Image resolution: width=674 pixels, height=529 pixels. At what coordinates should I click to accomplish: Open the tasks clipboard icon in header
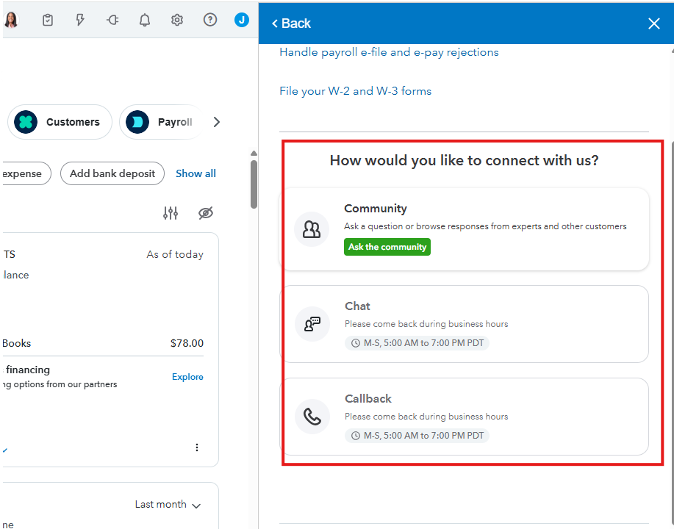[x=48, y=20]
